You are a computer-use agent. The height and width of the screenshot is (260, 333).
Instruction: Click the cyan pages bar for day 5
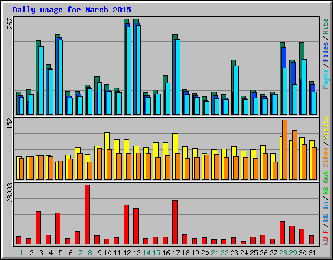click(60, 77)
